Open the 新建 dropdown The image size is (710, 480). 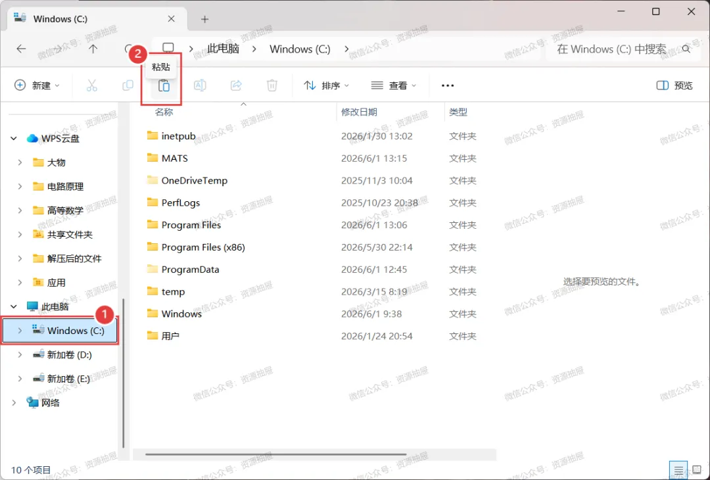pyautogui.click(x=37, y=85)
